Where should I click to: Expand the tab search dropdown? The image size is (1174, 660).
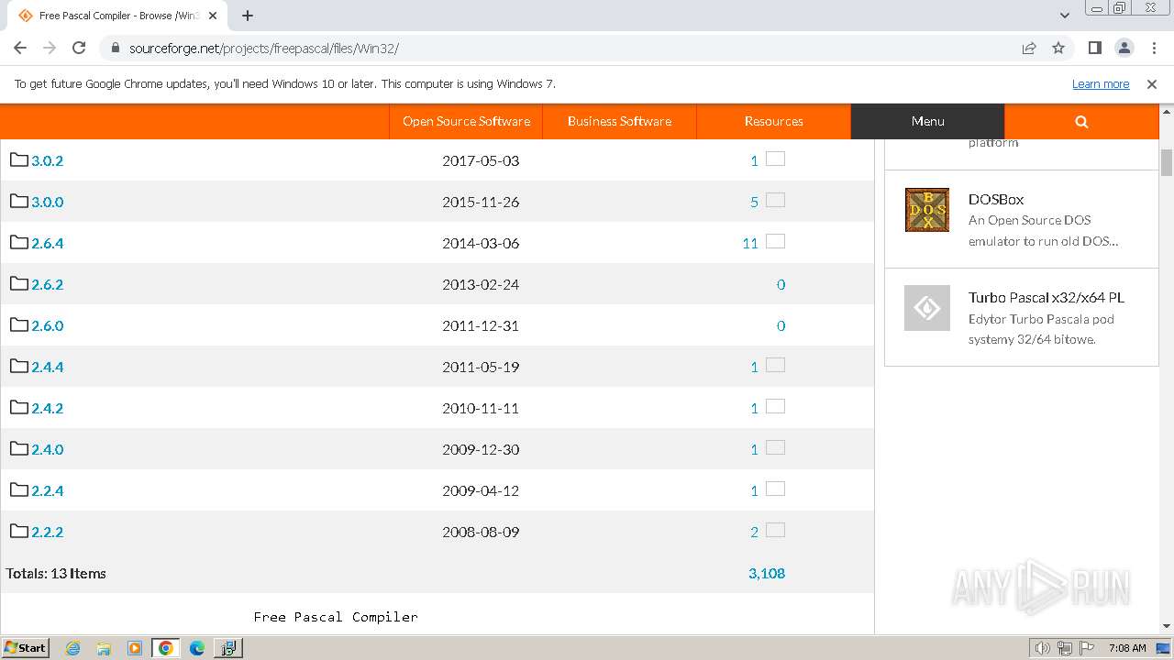(1064, 16)
